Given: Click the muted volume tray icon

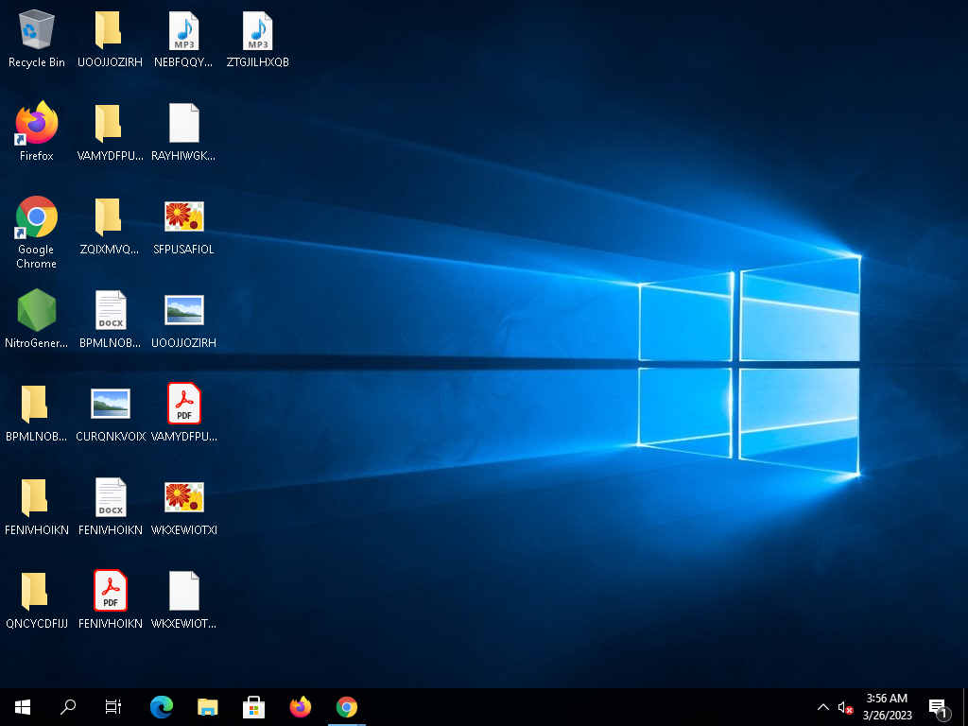Looking at the screenshot, I should point(845,707).
